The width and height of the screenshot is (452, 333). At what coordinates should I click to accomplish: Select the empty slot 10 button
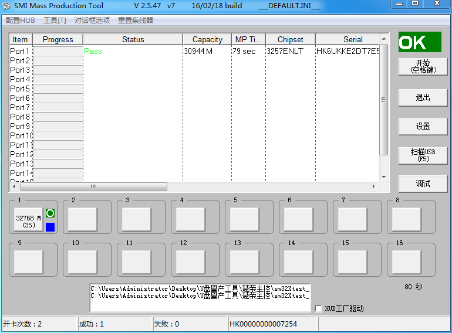(82, 262)
